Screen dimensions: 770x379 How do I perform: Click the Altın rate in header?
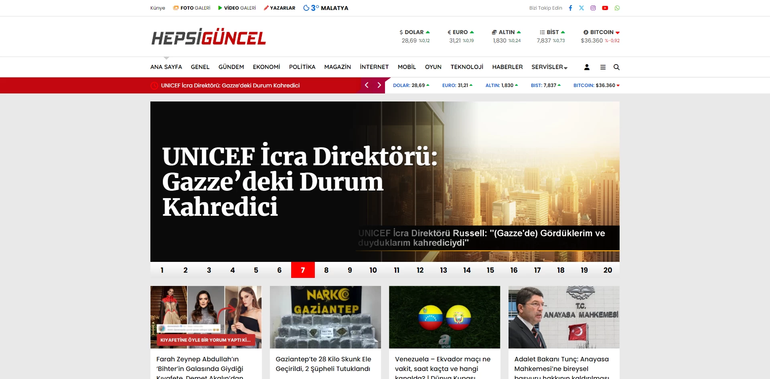(507, 36)
